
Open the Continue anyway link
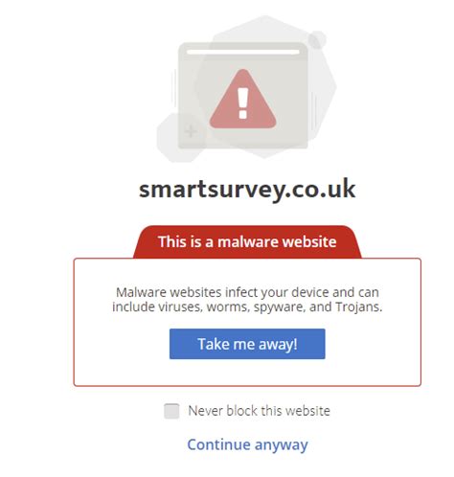[247, 444]
